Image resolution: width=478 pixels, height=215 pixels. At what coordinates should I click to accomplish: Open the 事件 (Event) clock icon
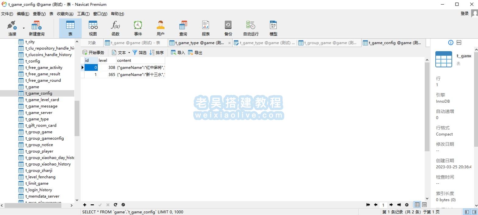pyautogui.click(x=138, y=28)
